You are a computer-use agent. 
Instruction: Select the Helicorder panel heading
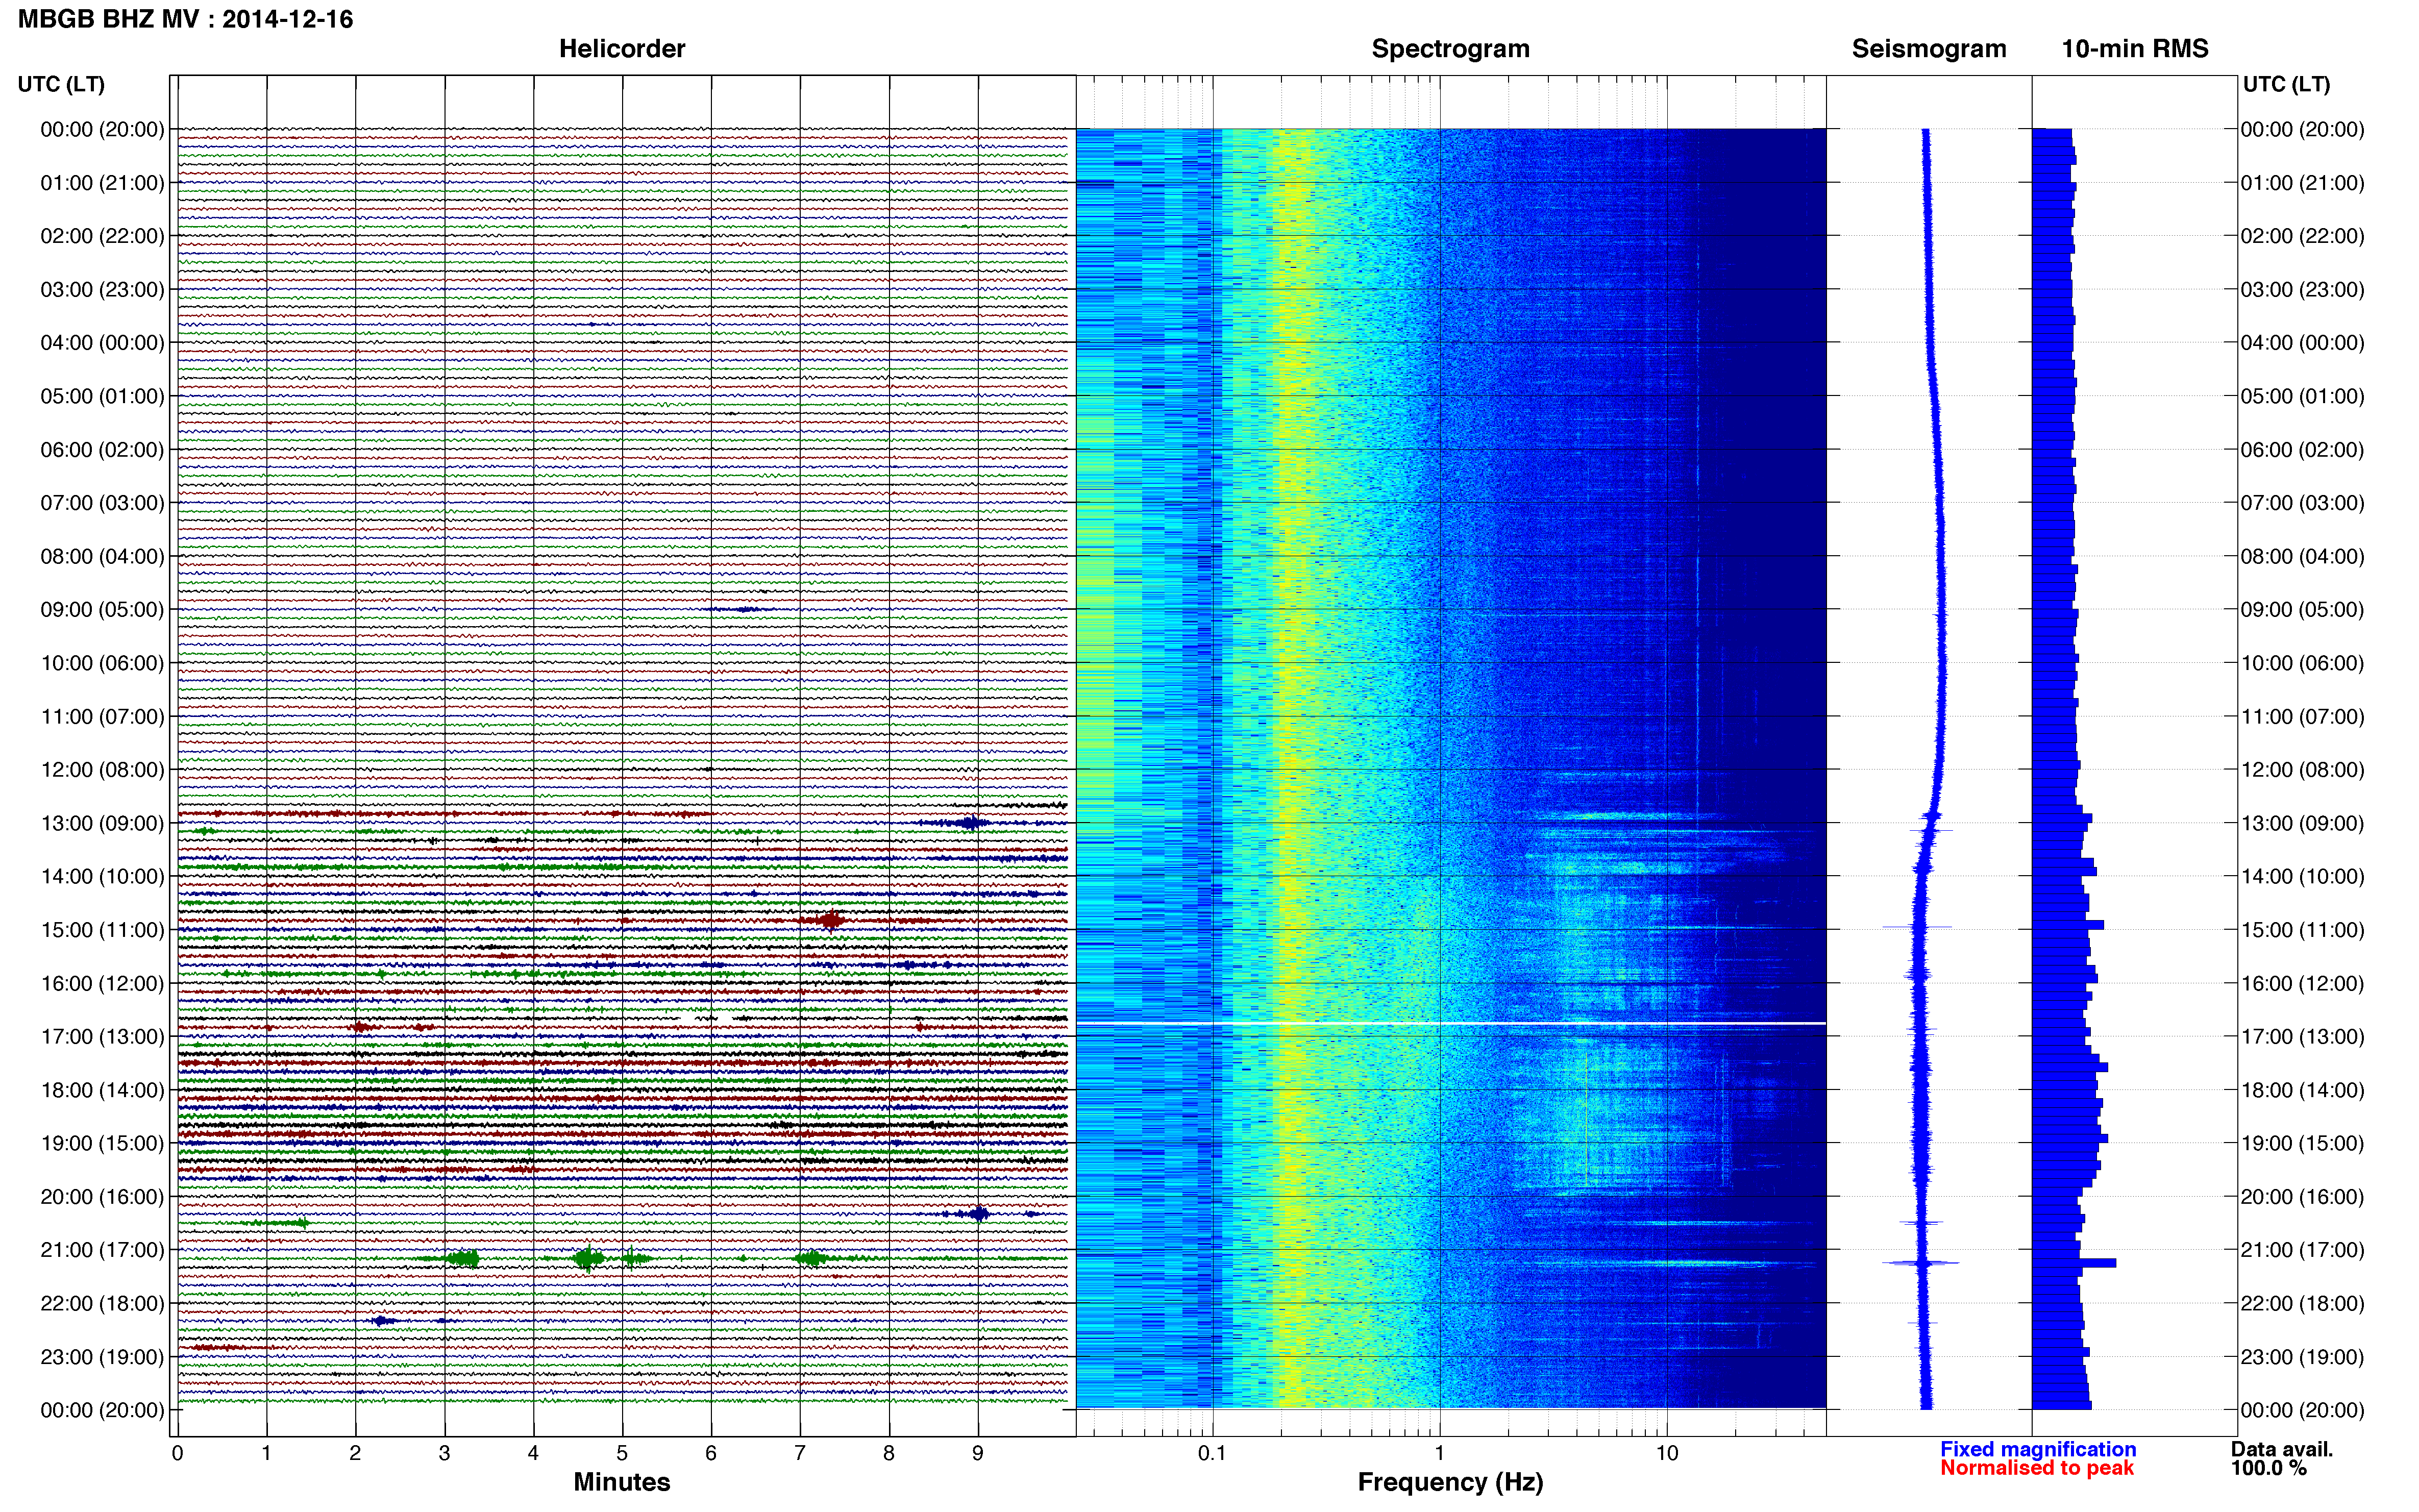point(621,49)
